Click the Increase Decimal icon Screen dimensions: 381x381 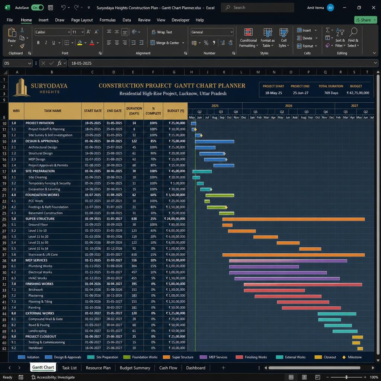[222, 43]
